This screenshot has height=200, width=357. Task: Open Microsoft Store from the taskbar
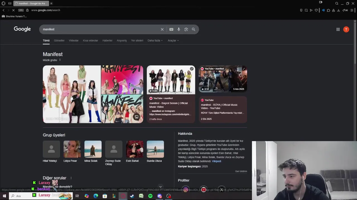click(x=105, y=196)
